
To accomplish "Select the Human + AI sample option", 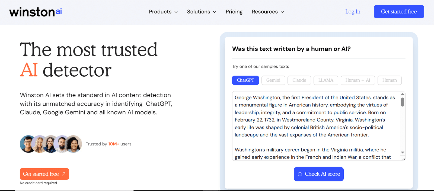I will [x=358, y=80].
